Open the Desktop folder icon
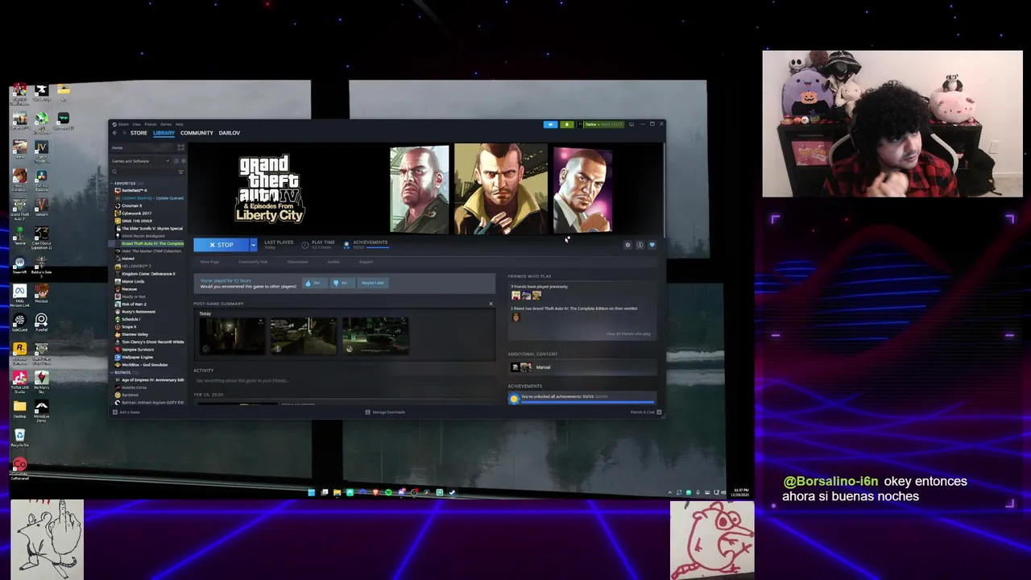The width and height of the screenshot is (1031, 580). [19, 409]
